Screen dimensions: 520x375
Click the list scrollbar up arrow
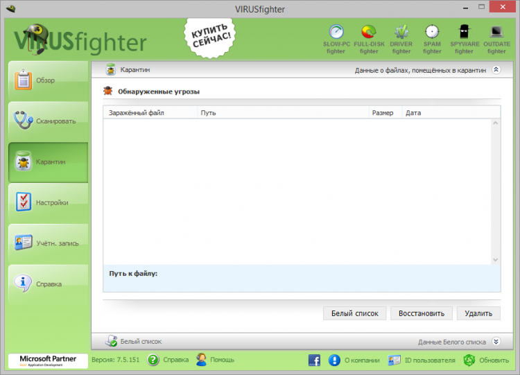coord(496,123)
